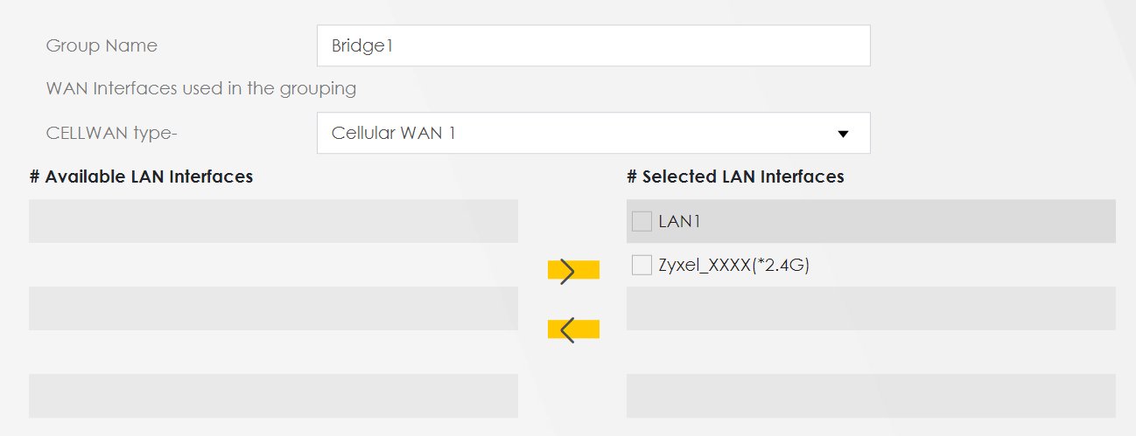This screenshot has width=1136, height=436.
Task: Click the CELLWAN type- label
Action: (x=117, y=134)
